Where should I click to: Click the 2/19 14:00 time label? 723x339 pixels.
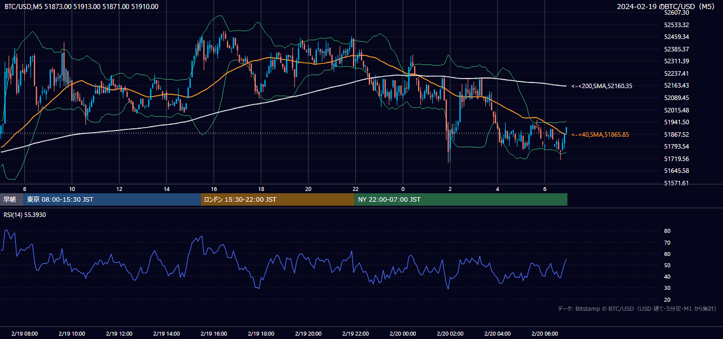166,334
